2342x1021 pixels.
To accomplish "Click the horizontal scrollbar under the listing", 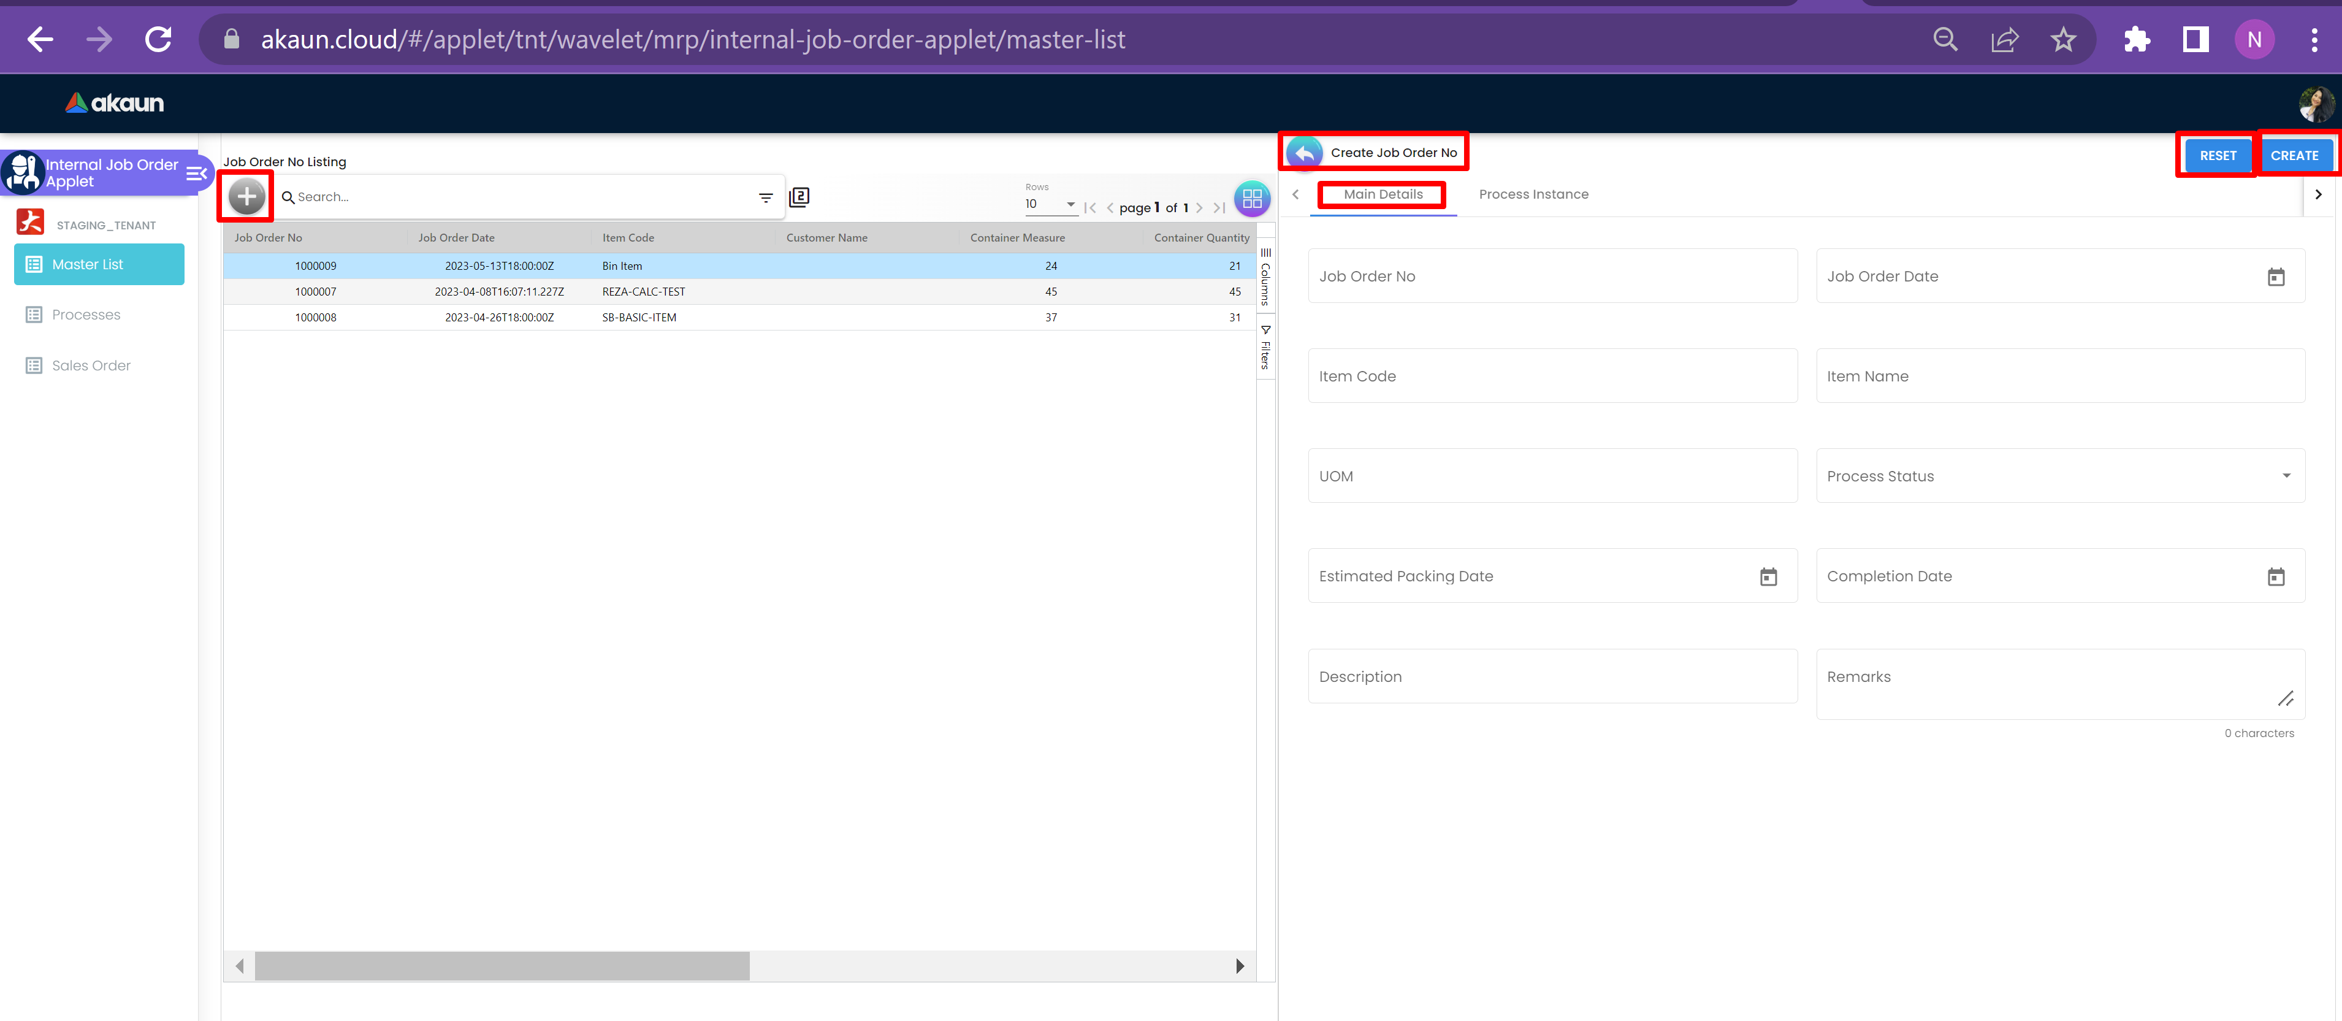I will [502, 966].
